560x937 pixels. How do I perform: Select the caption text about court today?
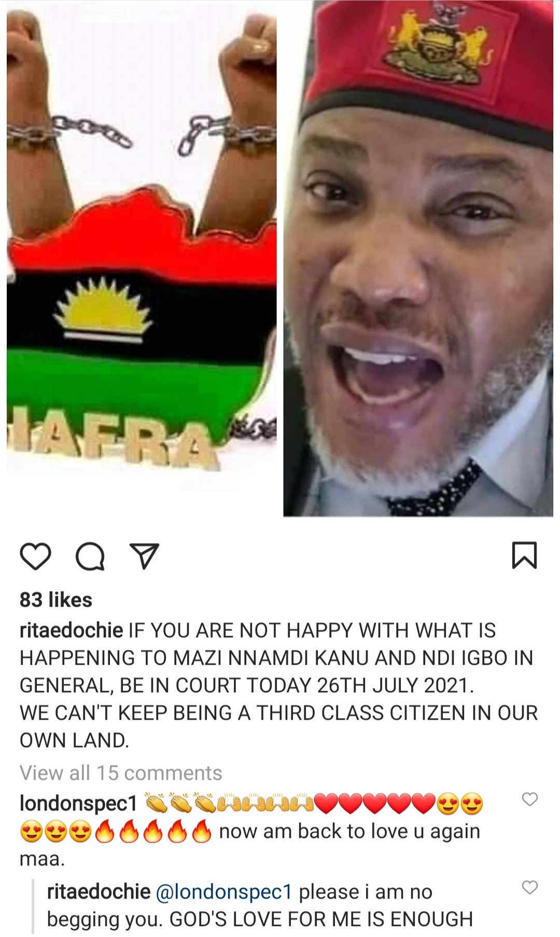pos(279,686)
